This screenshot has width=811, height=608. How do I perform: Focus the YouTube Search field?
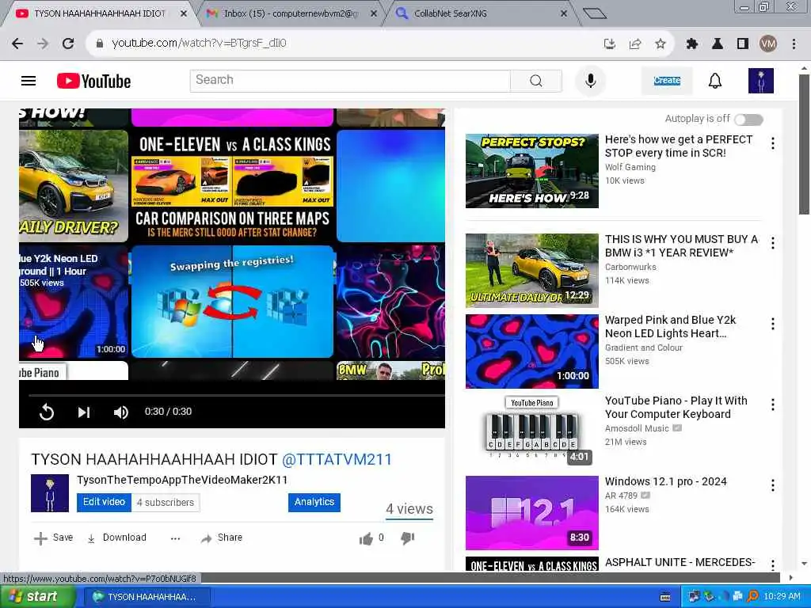350,81
